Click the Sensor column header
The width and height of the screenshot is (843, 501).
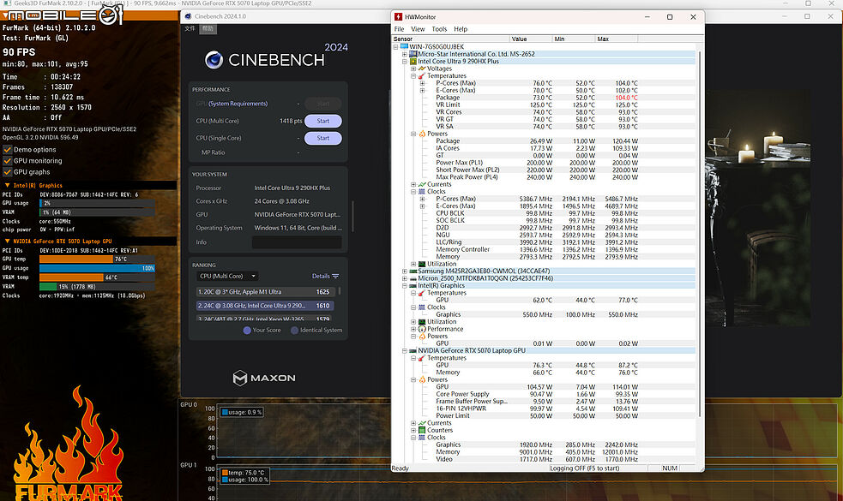click(450, 39)
